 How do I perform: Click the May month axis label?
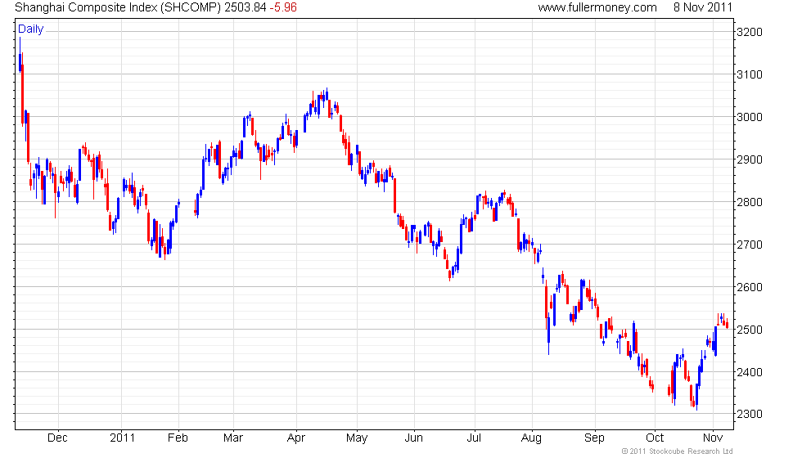357,438
